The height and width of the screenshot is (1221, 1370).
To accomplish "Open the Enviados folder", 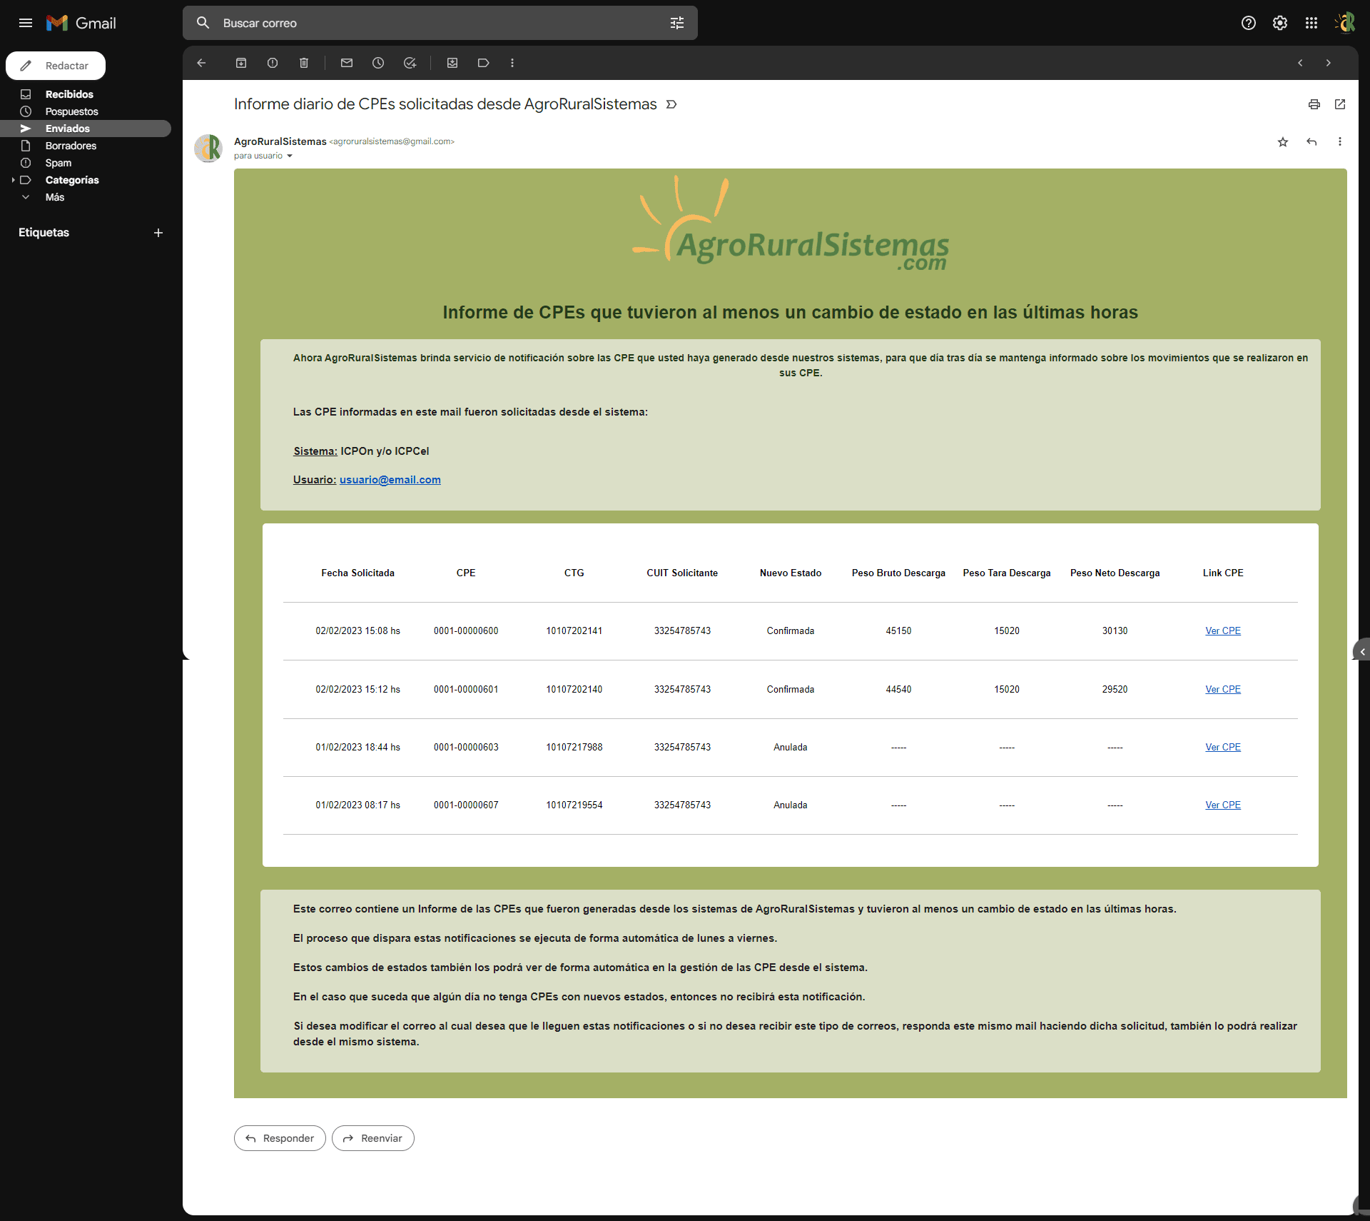I will point(86,129).
